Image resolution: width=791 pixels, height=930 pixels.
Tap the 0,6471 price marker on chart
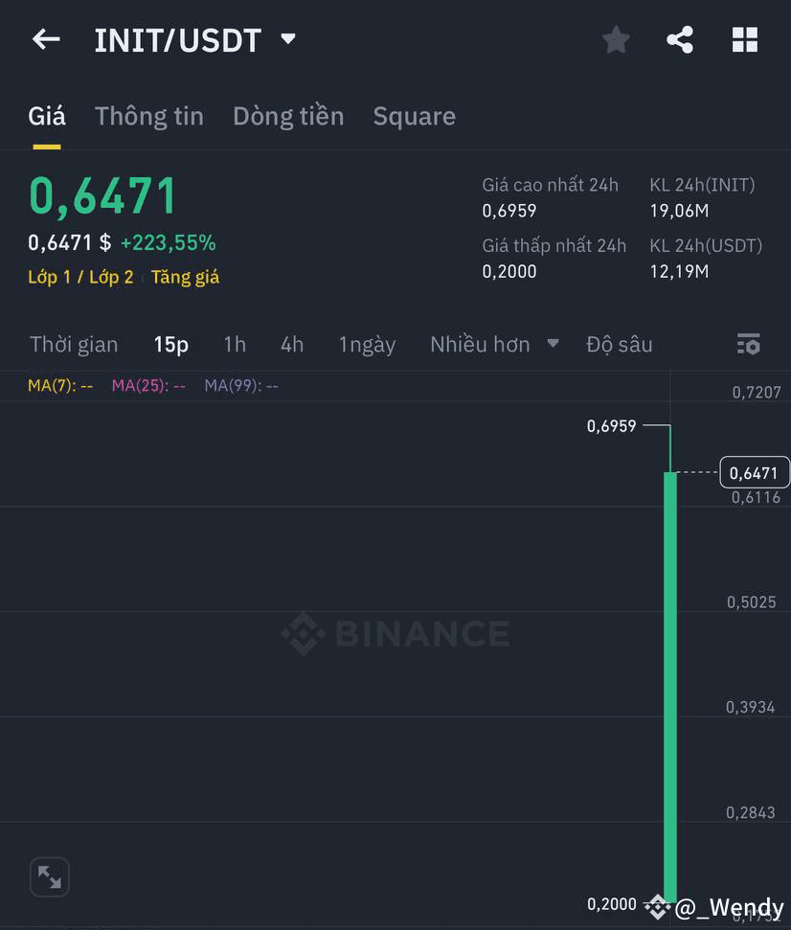[754, 472]
